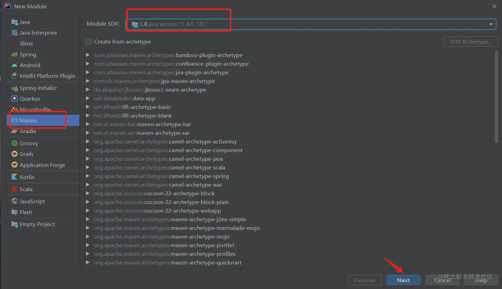Close the New Module dialog
Image resolution: width=502 pixels, height=289 pixels.
click(494, 6)
